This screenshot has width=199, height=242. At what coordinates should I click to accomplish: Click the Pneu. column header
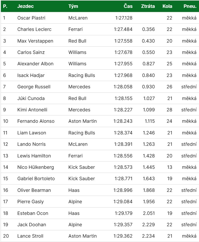(190, 6)
